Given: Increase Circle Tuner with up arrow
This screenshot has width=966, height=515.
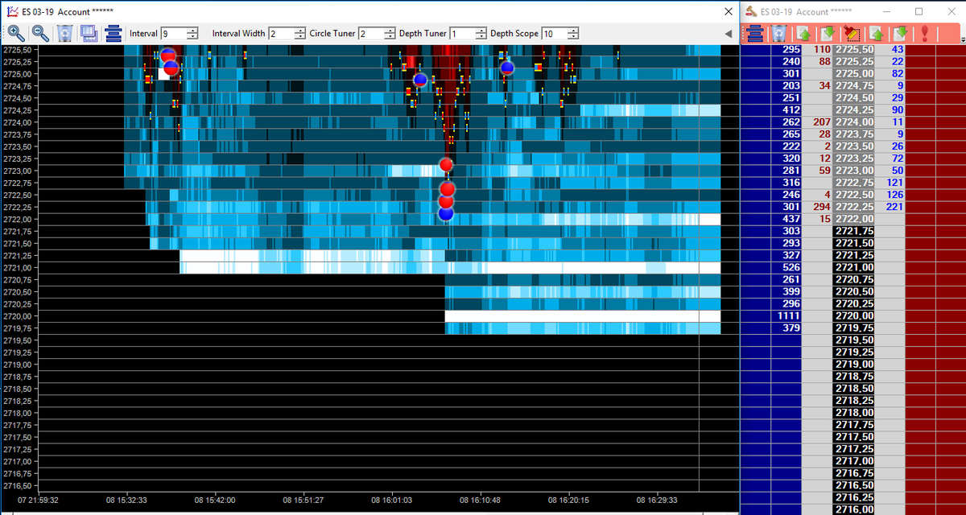Looking at the screenshot, I should (391, 31).
